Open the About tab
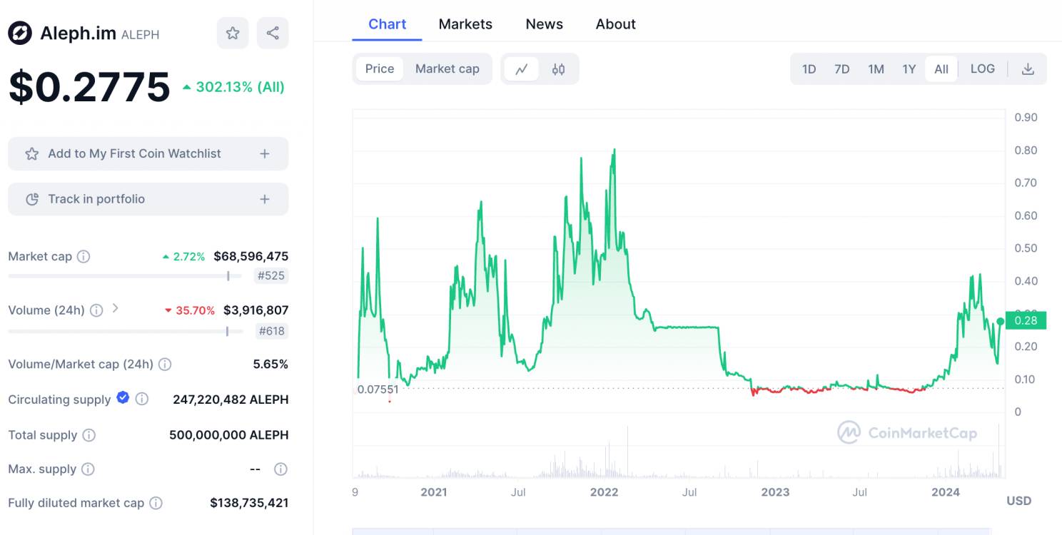The image size is (1062, 535). pos(615,24)
